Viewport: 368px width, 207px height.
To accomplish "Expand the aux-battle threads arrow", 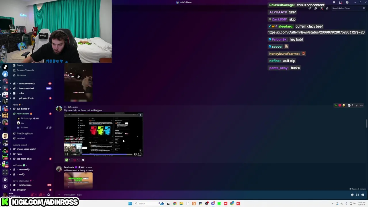I will [11, 109].
